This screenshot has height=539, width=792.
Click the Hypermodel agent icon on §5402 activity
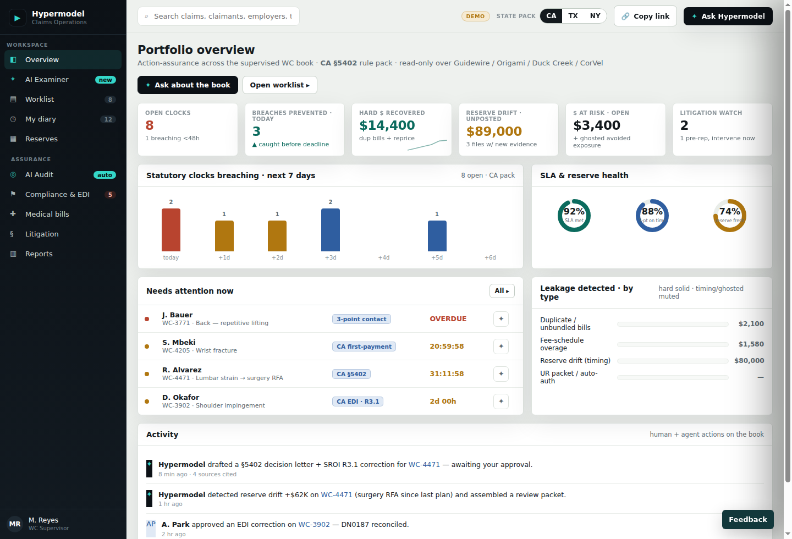[x=149, y=468]
